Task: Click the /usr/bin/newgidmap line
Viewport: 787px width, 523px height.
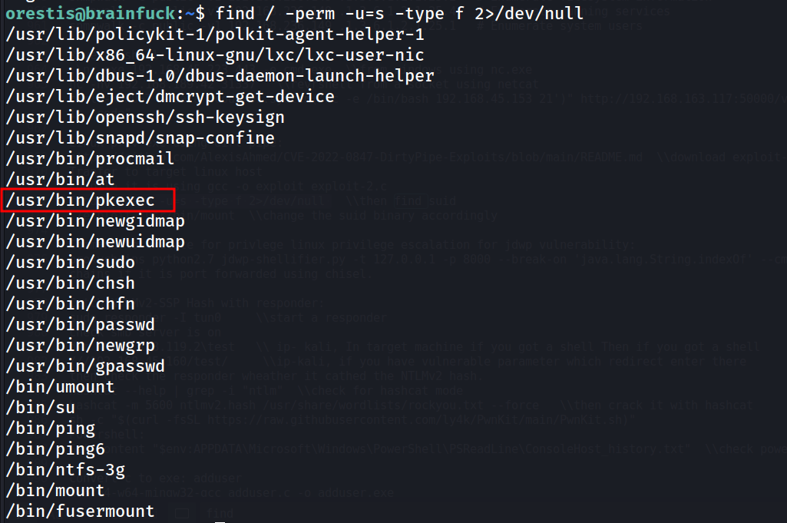Action: pos(95,221)
